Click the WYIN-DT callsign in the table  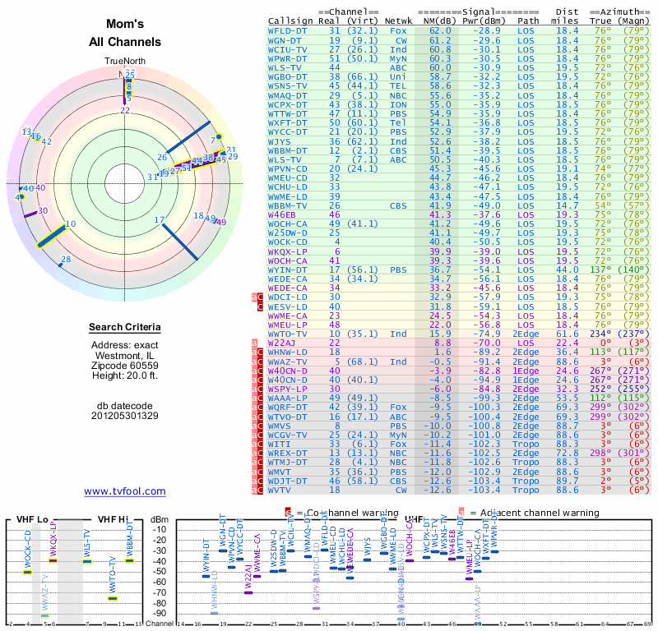287,270
